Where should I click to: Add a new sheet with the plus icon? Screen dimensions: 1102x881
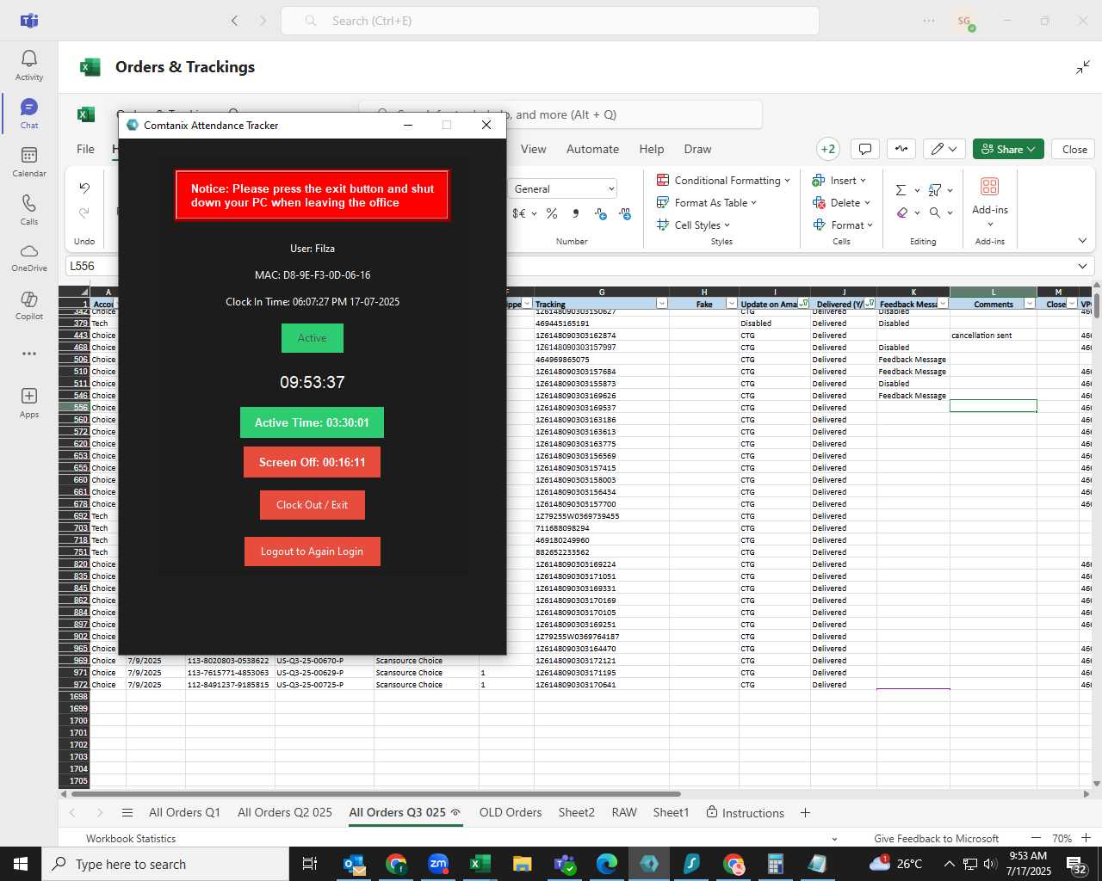805,812
